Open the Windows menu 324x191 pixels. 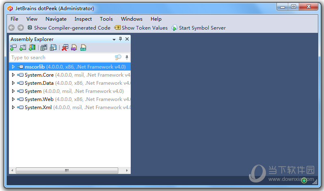tap(132, 19)
